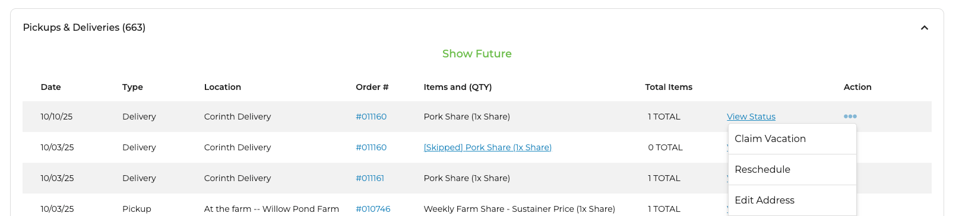Open order #011161 link
This screenshot has width=959, height=216.
pos(370,178)
